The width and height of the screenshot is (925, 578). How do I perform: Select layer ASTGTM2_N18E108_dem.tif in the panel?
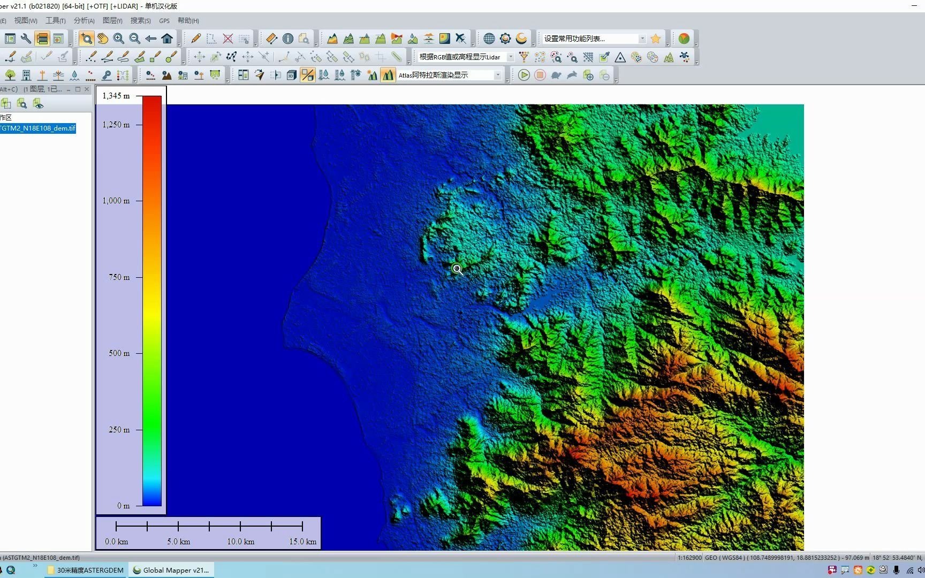pyautogui.click(x=37, y=128)
